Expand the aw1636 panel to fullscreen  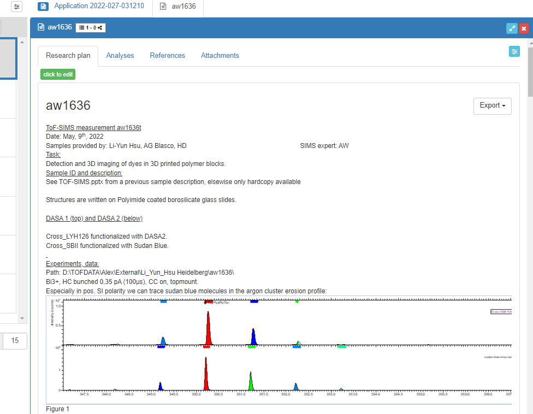[x=512, y=28]
